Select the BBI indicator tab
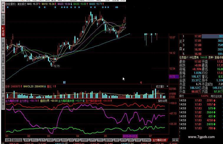The width and height of the screenshot is (223, 144). (117, 140)
